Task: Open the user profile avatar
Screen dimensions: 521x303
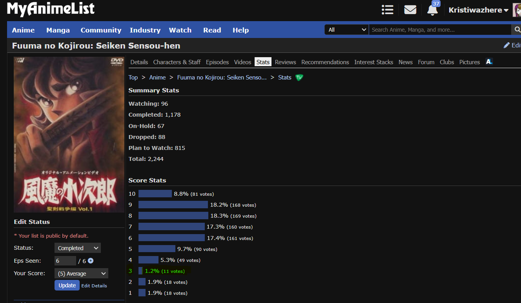Action: pyautogui.click(x=516, y=10)
